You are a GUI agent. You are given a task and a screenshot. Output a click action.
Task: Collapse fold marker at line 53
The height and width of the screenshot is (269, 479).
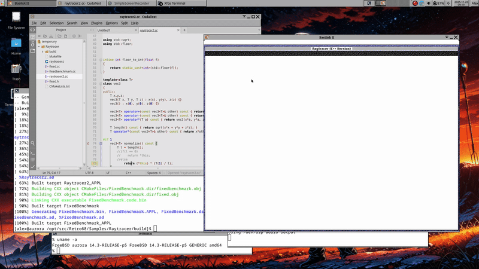point(101,60)
